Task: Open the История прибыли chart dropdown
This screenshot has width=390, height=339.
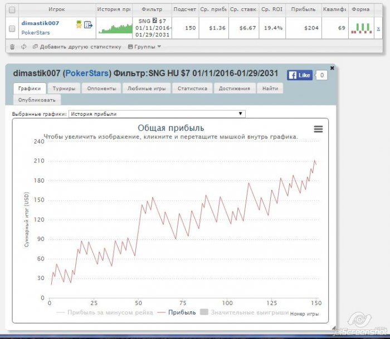Action: [x=157, y=114]
